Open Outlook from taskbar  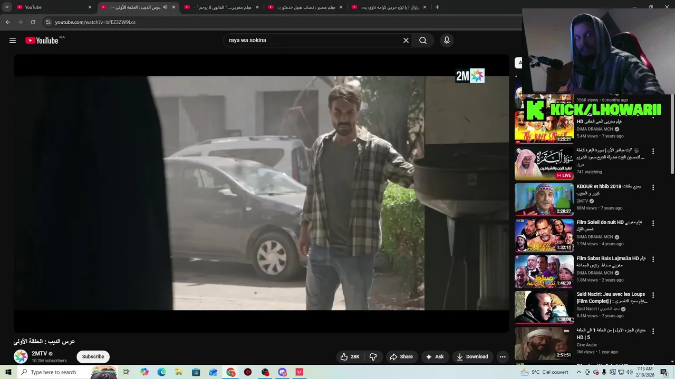click(x=213, y=372)
